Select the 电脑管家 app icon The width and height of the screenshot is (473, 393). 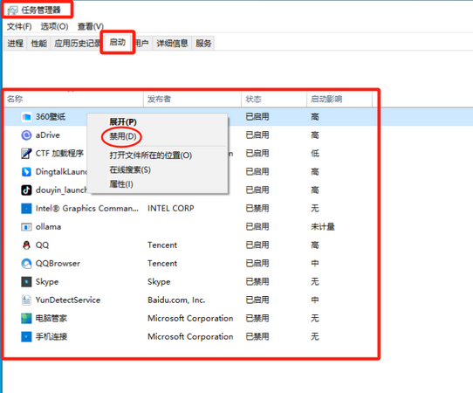[26, 319]
